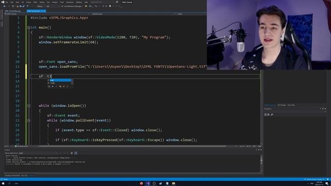331x186 pixels.
Task: Switch to the inactive document tab on the left
Action: (x=13, y=11)
